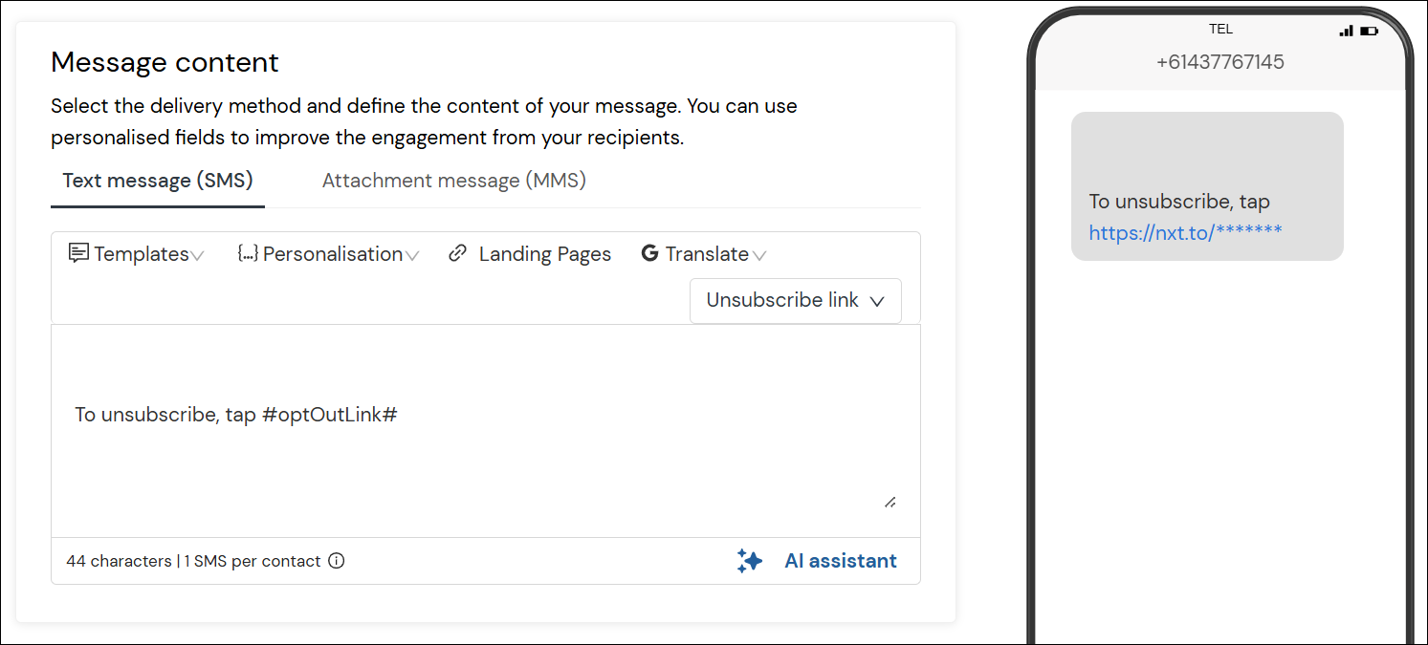Click the phone preview battery icon
1428x645 pixels.
(1370, 31)
